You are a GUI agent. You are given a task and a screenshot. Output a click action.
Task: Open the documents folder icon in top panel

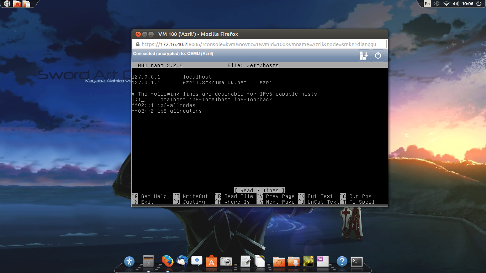click(26, 4)
